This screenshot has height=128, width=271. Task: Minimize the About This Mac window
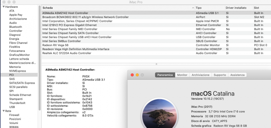tap(137, 75)
